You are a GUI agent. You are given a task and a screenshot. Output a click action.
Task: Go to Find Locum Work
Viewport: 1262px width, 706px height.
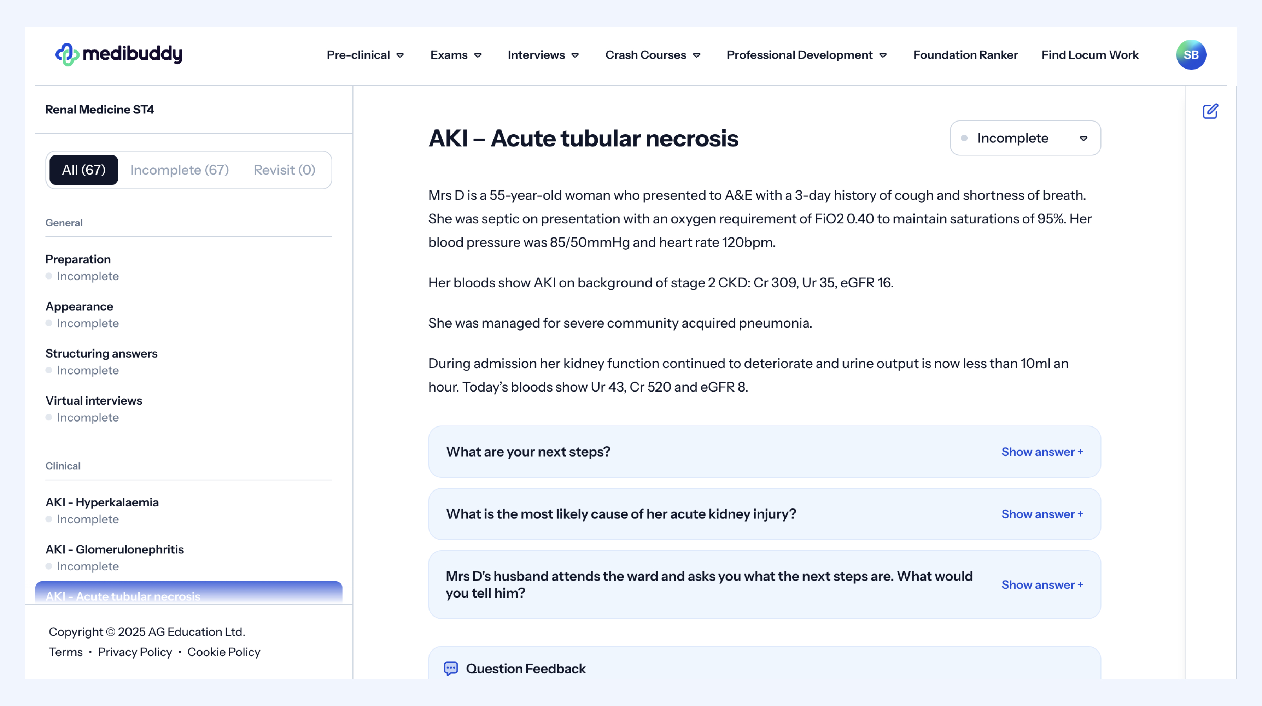pyautogui.click(x=1089, y=55)
